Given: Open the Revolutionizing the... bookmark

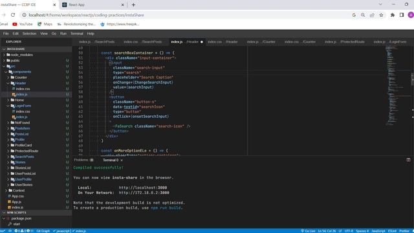Looking at the screenshot, I should (76, 24).
